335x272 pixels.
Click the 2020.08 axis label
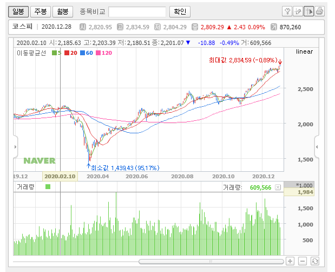coord(182,177)
